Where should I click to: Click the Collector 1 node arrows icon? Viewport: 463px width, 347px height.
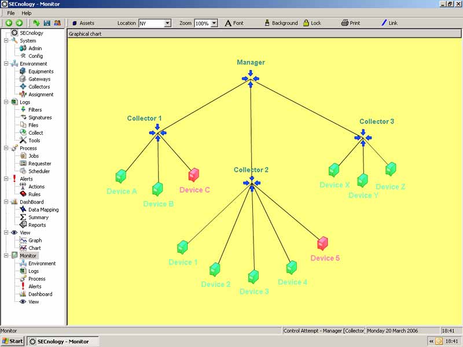157,133
